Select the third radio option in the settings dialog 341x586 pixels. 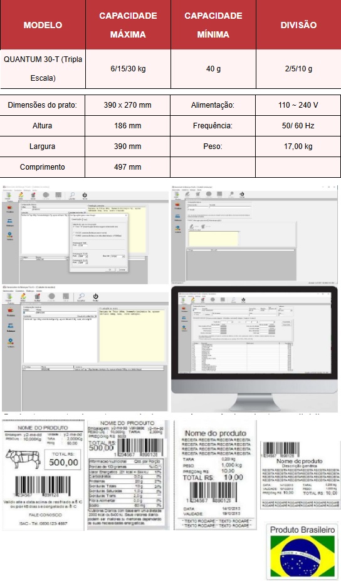74,235
